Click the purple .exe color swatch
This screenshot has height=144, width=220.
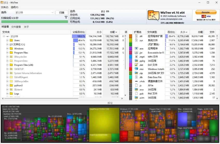coord(130,48)
